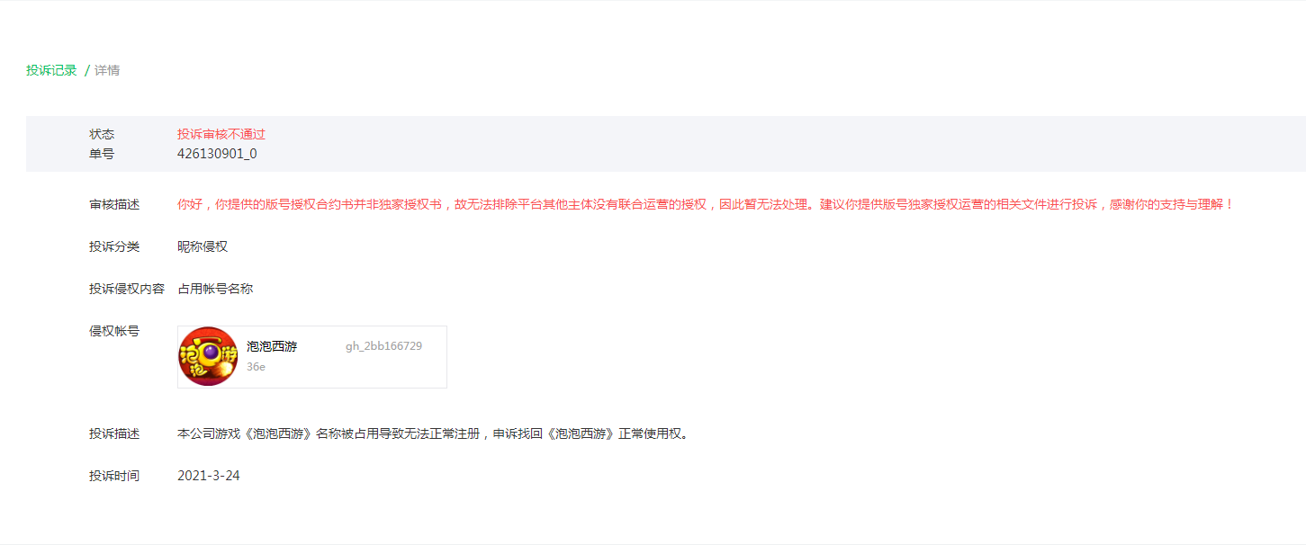Click the 侵权帐号 label
Viewport: 1306px width, 545px height.
point(114,331)
